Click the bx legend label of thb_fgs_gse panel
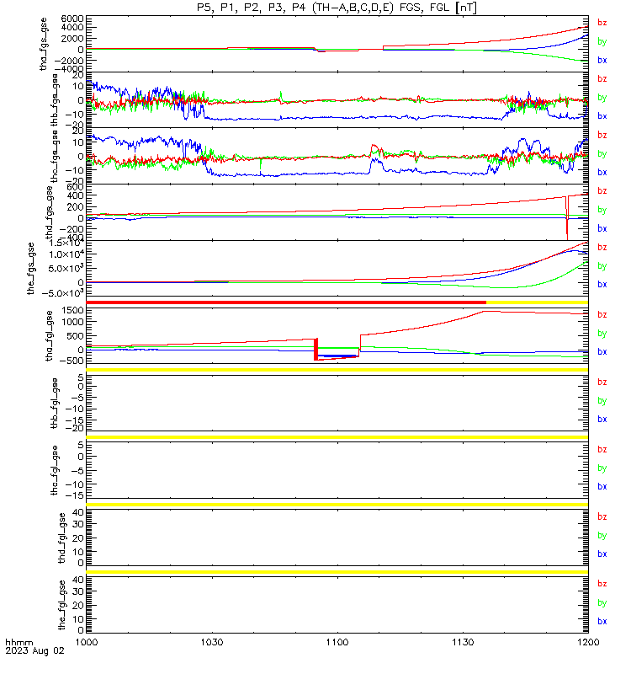Image resolution: width=631 pixels, height=674 pixels. coord(602,116)
